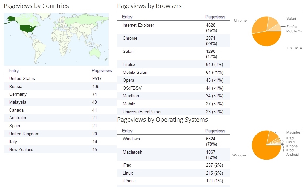Select the Italy row
The width and height of the screenshot is (308, 187).
pos(60,141)
